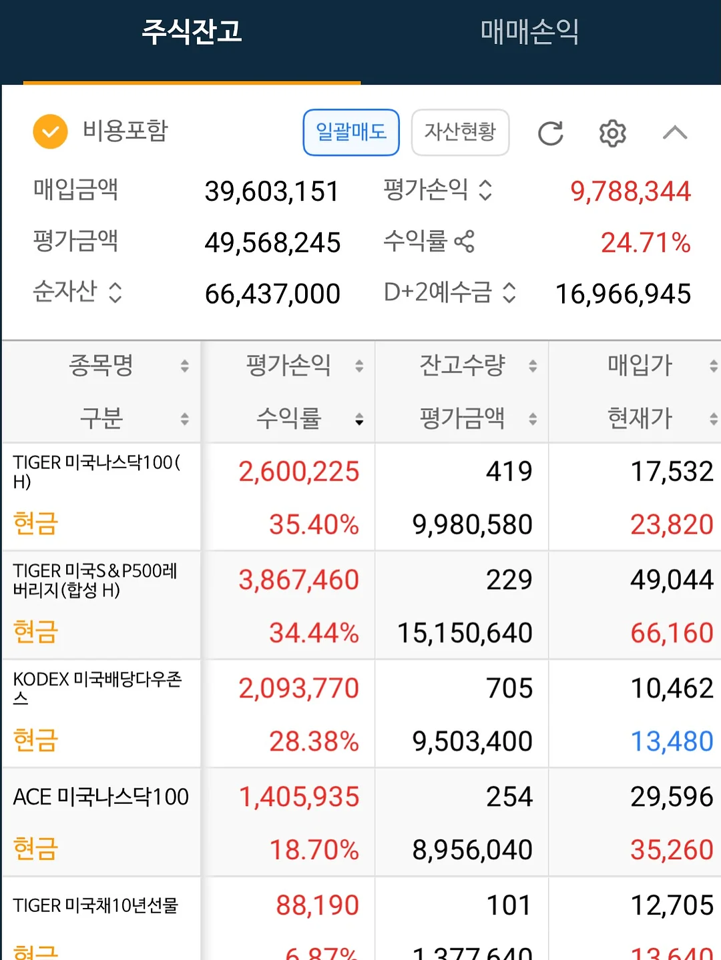Click return rate 34.44%

pos(314,632)
